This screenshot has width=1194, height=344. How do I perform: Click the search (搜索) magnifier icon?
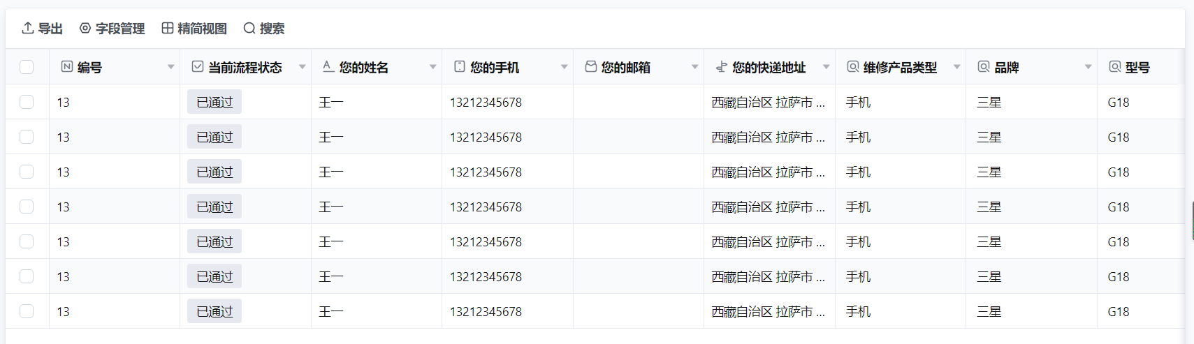249,28
